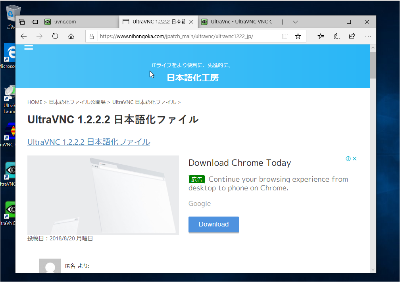Open the Favorites hub icon
The image size is (400, 282).
321,36
